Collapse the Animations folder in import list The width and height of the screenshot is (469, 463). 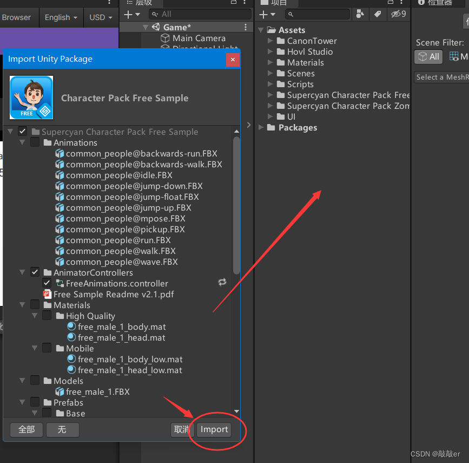22,142
